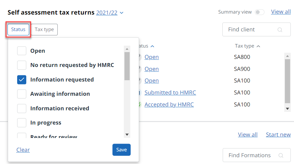Tick the Awaiting information checkbox
Screen dimensions: 294x164
(22, 94)
